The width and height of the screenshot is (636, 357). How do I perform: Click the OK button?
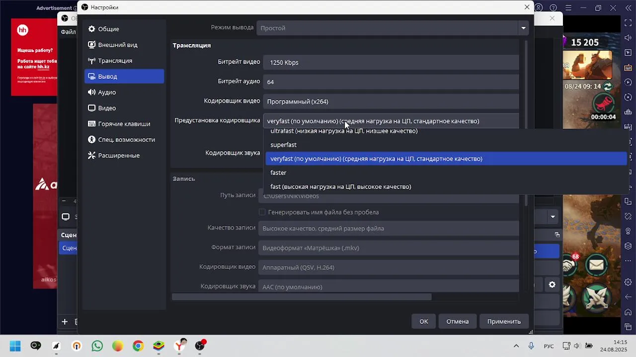(x=424, y=321)
